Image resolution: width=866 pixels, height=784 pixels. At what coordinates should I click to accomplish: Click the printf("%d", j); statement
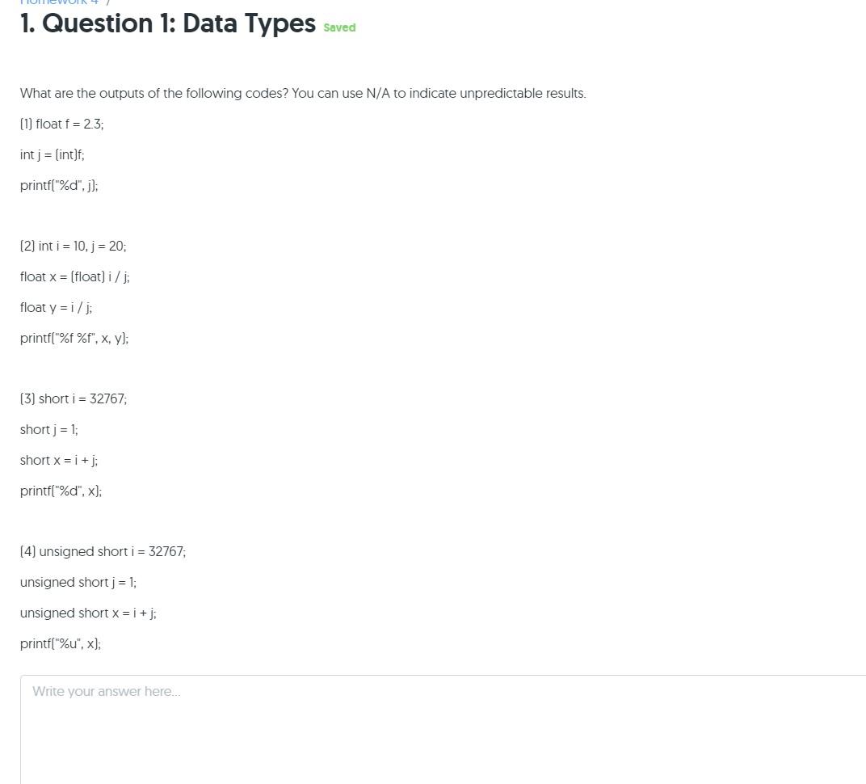[x=58, y=185]
